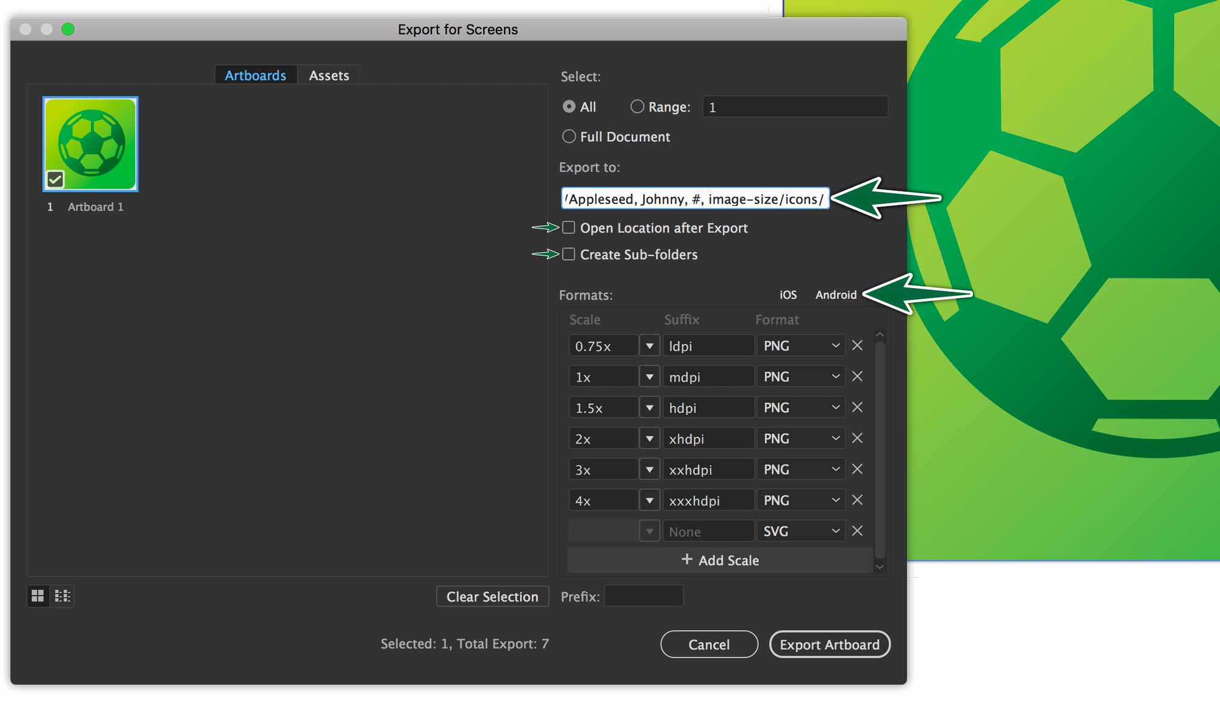
Task: Enable Create Sub-folders checkbox
Action: pos(569,254)
